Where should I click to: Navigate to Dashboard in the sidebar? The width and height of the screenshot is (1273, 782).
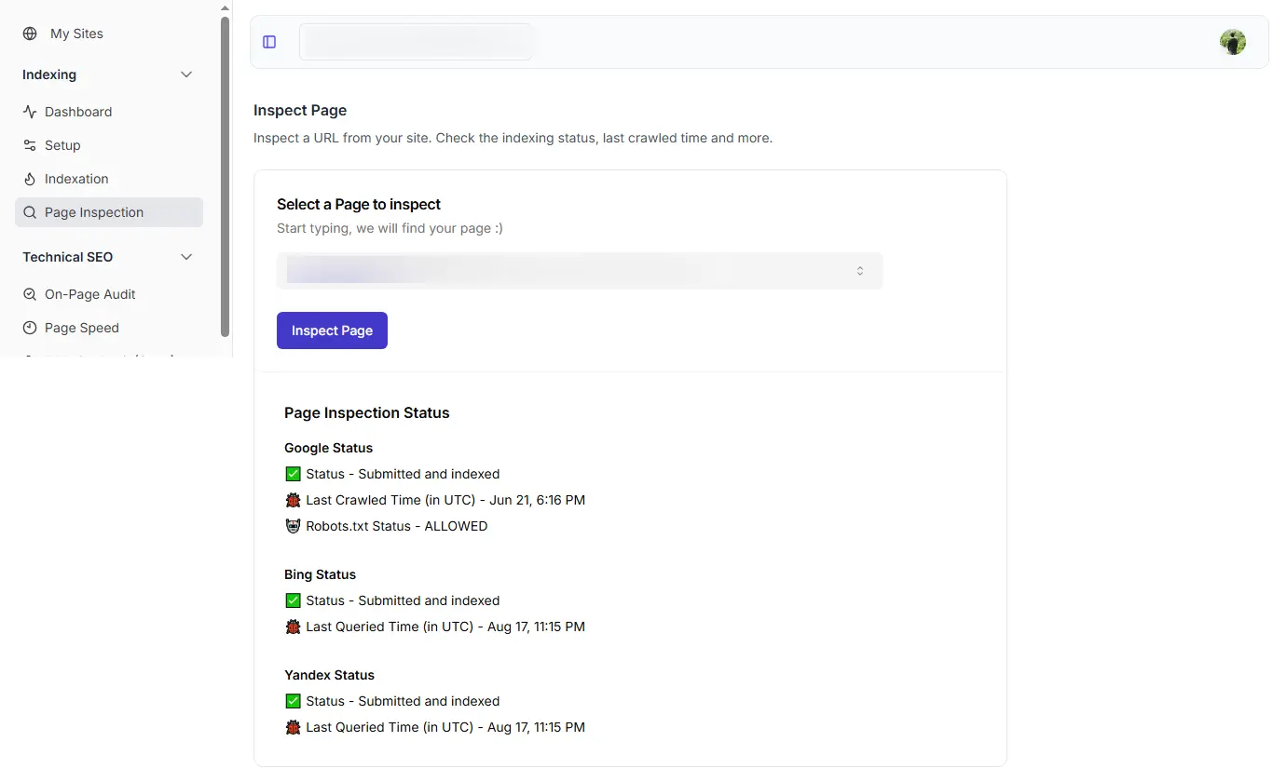pyautogui.click(x=77, y=112)
